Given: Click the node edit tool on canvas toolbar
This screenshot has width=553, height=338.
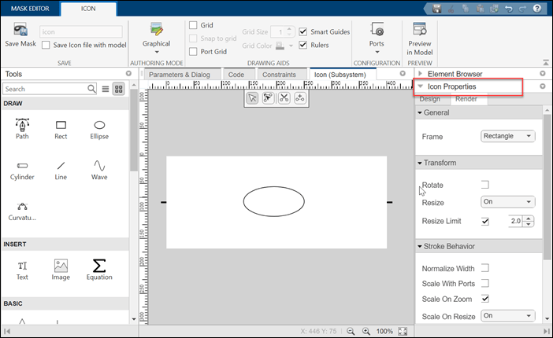Looking at the screenshot, I should tap(268, 98).
